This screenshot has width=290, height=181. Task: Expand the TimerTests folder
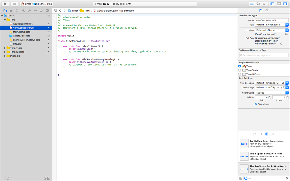tap(5, 48)
